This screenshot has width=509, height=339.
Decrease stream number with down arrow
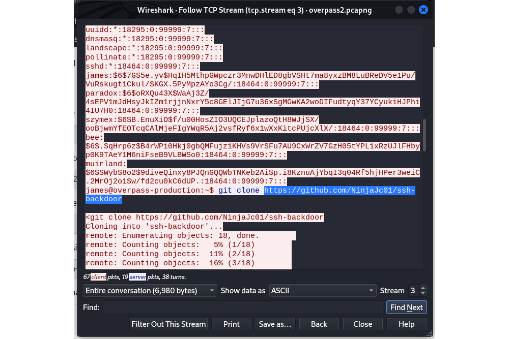click(x=422, y=293)
